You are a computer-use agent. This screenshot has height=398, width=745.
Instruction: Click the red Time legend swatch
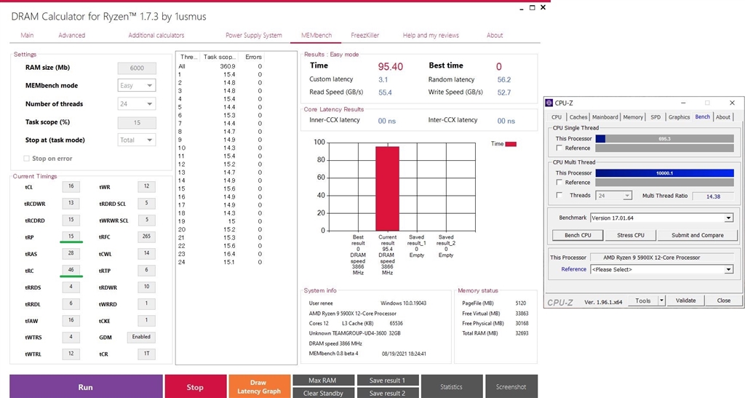tap(511, 144)
